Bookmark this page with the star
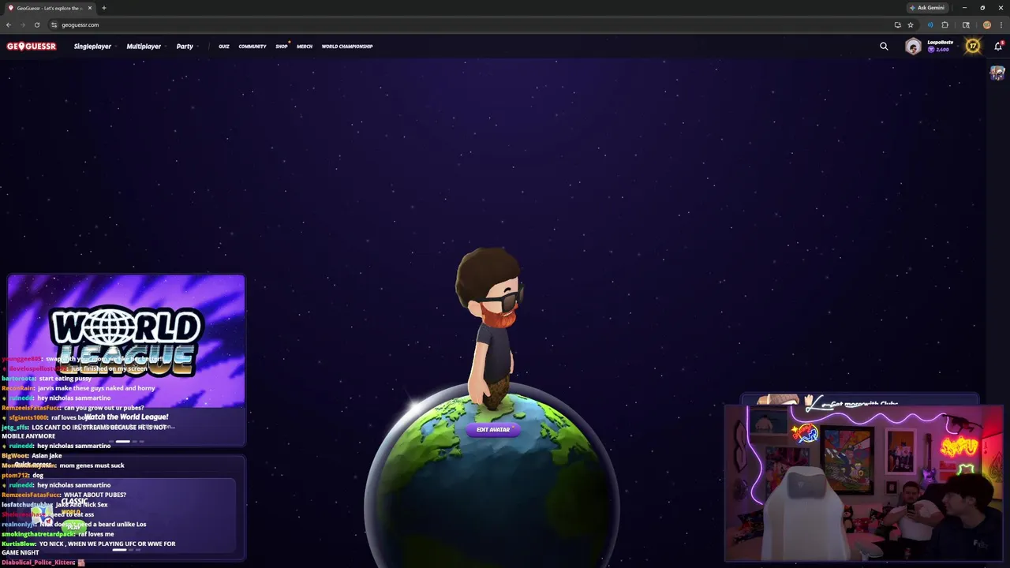Image resolution: width=1010 pixels, height=568 pixels. point(911,24)
